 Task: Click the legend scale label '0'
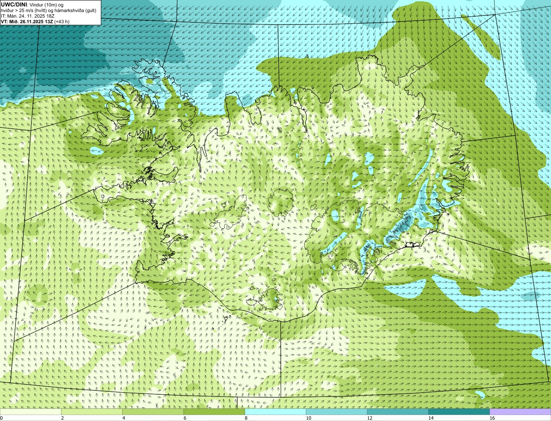tap(1, 418)
